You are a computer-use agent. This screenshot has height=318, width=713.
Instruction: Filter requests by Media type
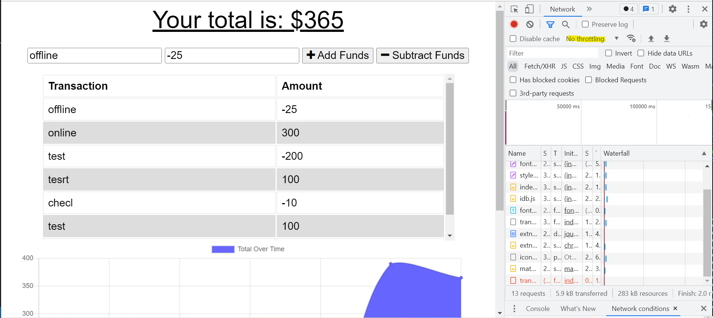[x=615, y=66]
